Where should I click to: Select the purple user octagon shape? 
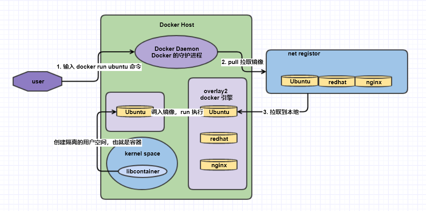(38, 81)
